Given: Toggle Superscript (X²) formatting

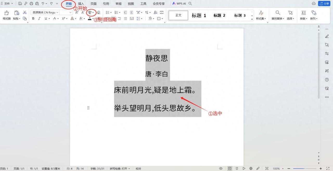Looking at the screenshot, I should pos(63,18).
